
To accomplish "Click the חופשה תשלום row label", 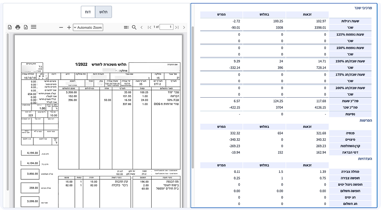I will pyautogui.click(x=350, y=191).
